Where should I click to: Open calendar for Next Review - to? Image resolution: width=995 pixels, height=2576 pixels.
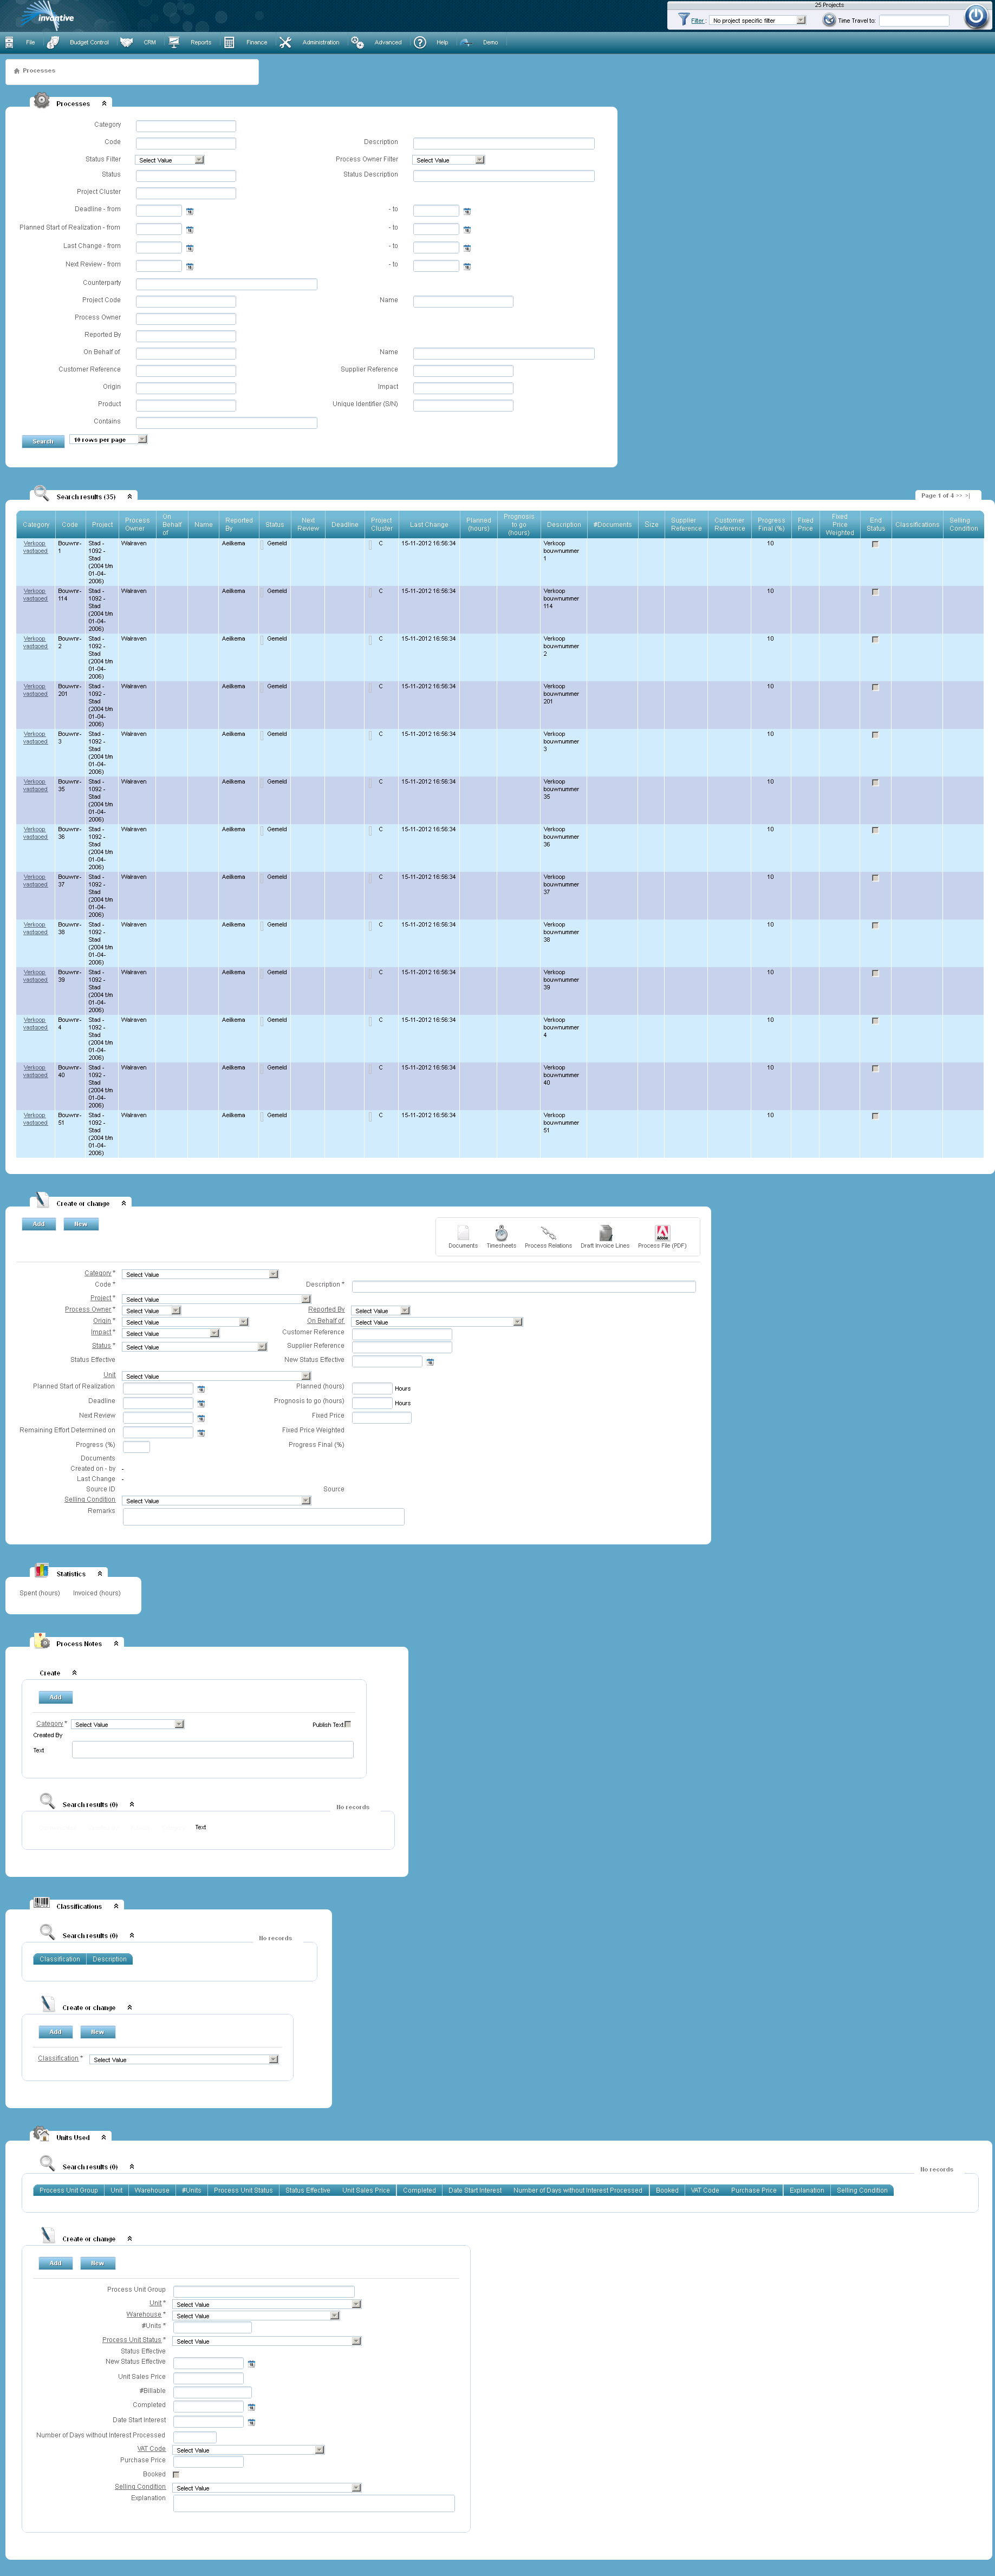coord(467,266)
